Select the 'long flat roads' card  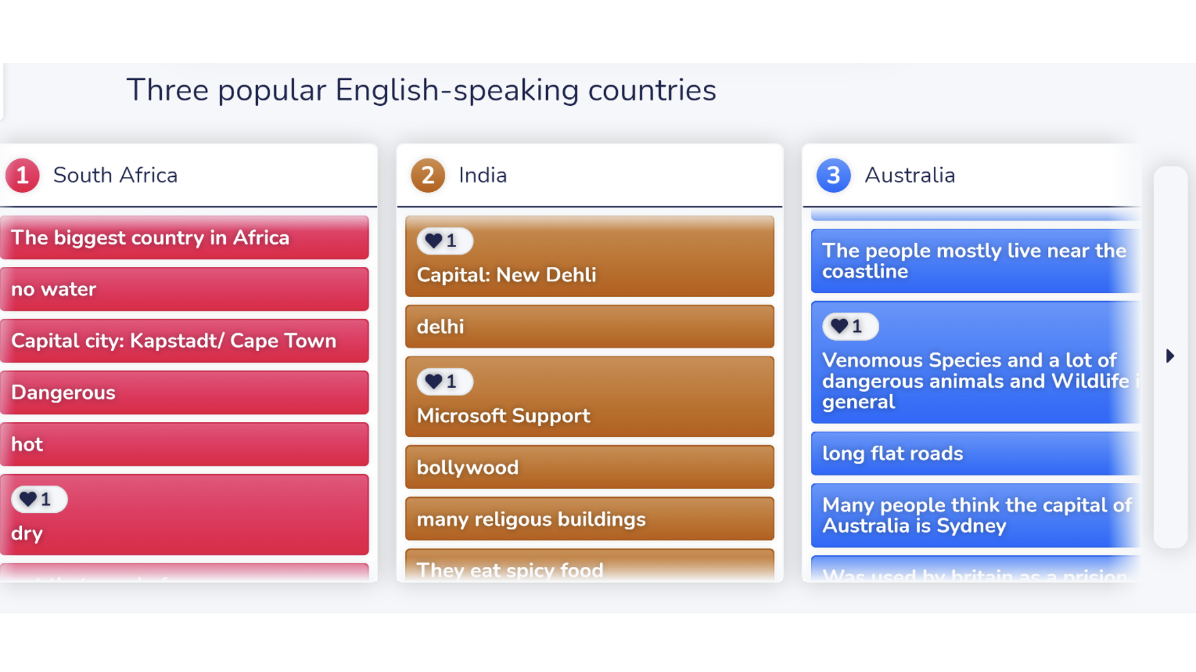[975, 453]
